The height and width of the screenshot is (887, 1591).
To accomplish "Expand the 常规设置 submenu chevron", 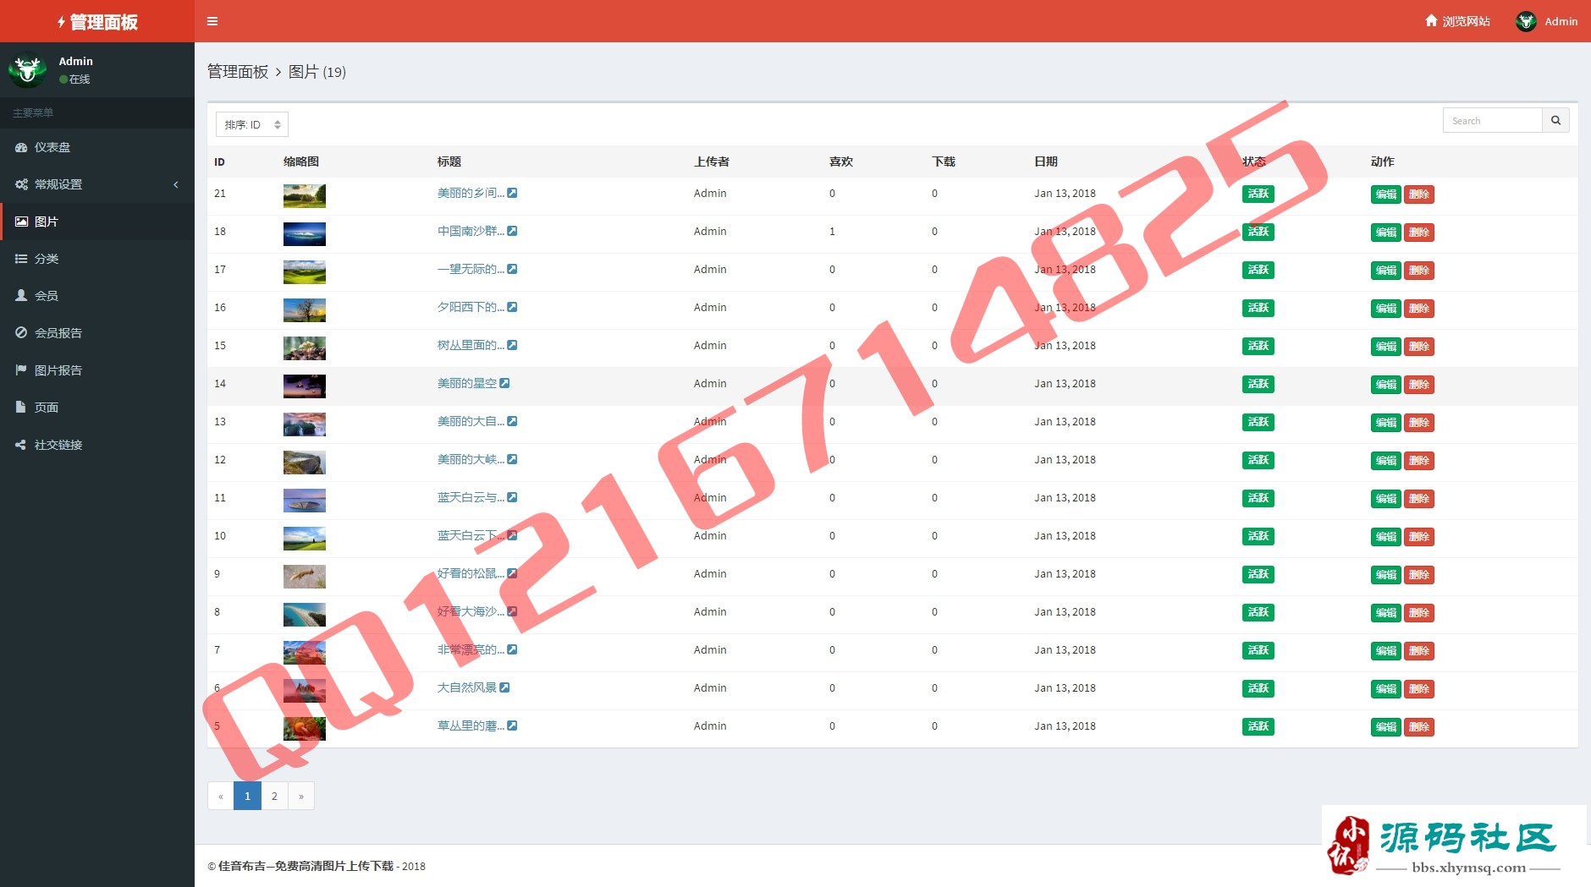I will click(x=176, y=184).
